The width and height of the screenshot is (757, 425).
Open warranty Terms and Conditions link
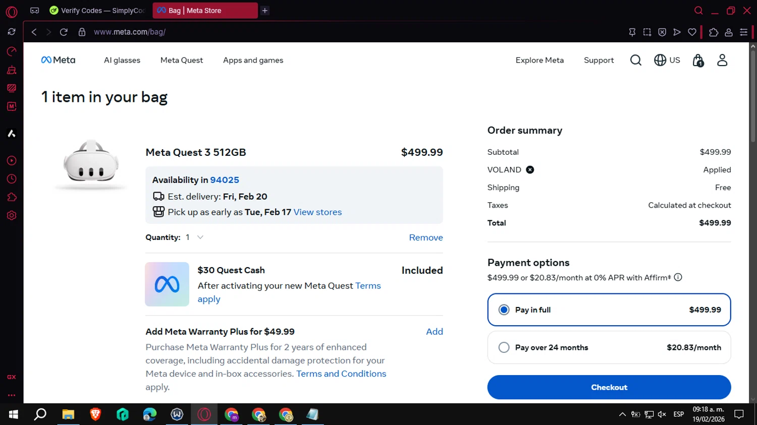pos(341,374)
